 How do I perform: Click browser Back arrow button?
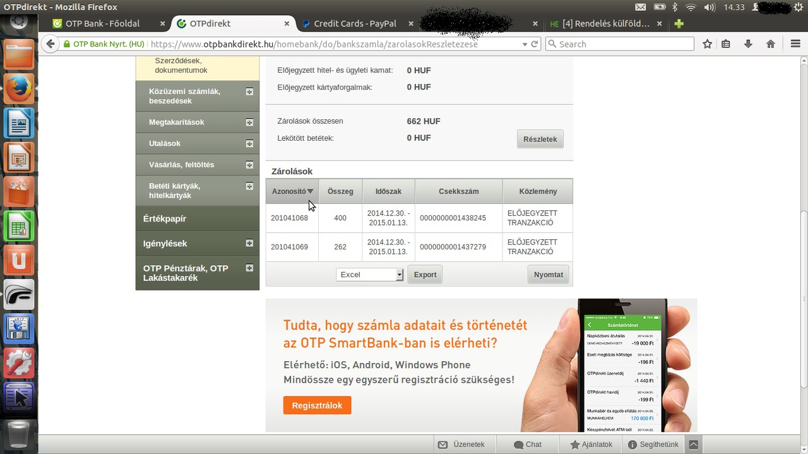(50, 44)
